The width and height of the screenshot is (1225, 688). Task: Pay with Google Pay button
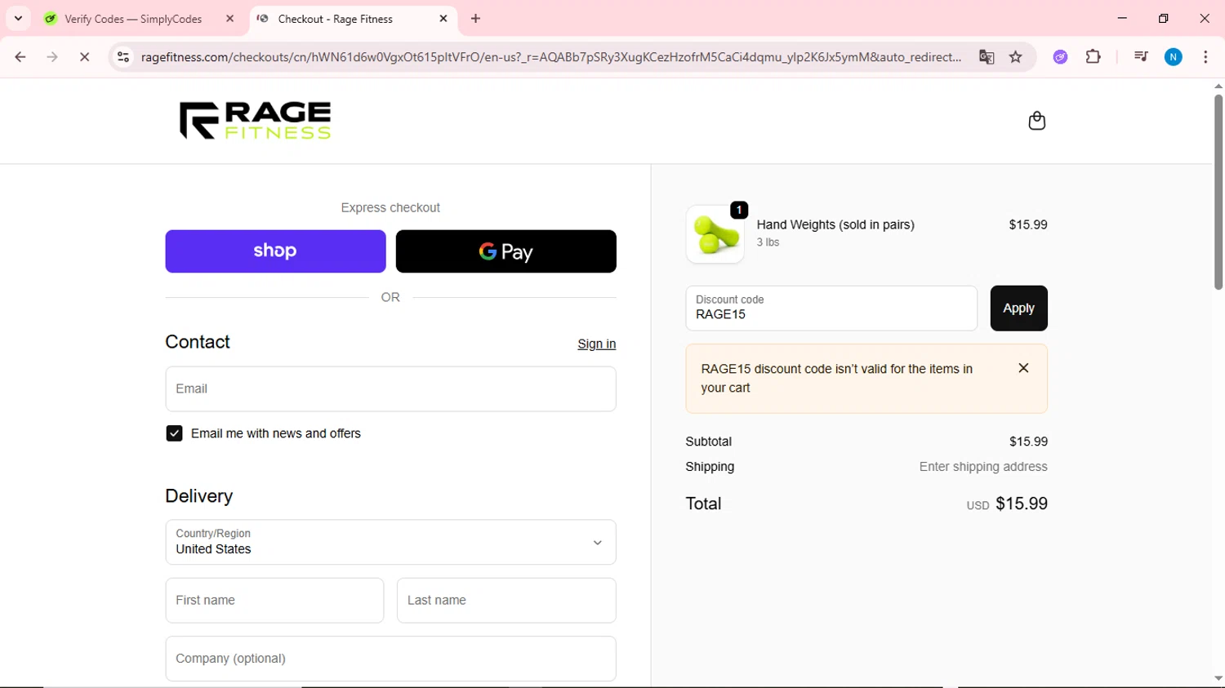tap(506, 251)
